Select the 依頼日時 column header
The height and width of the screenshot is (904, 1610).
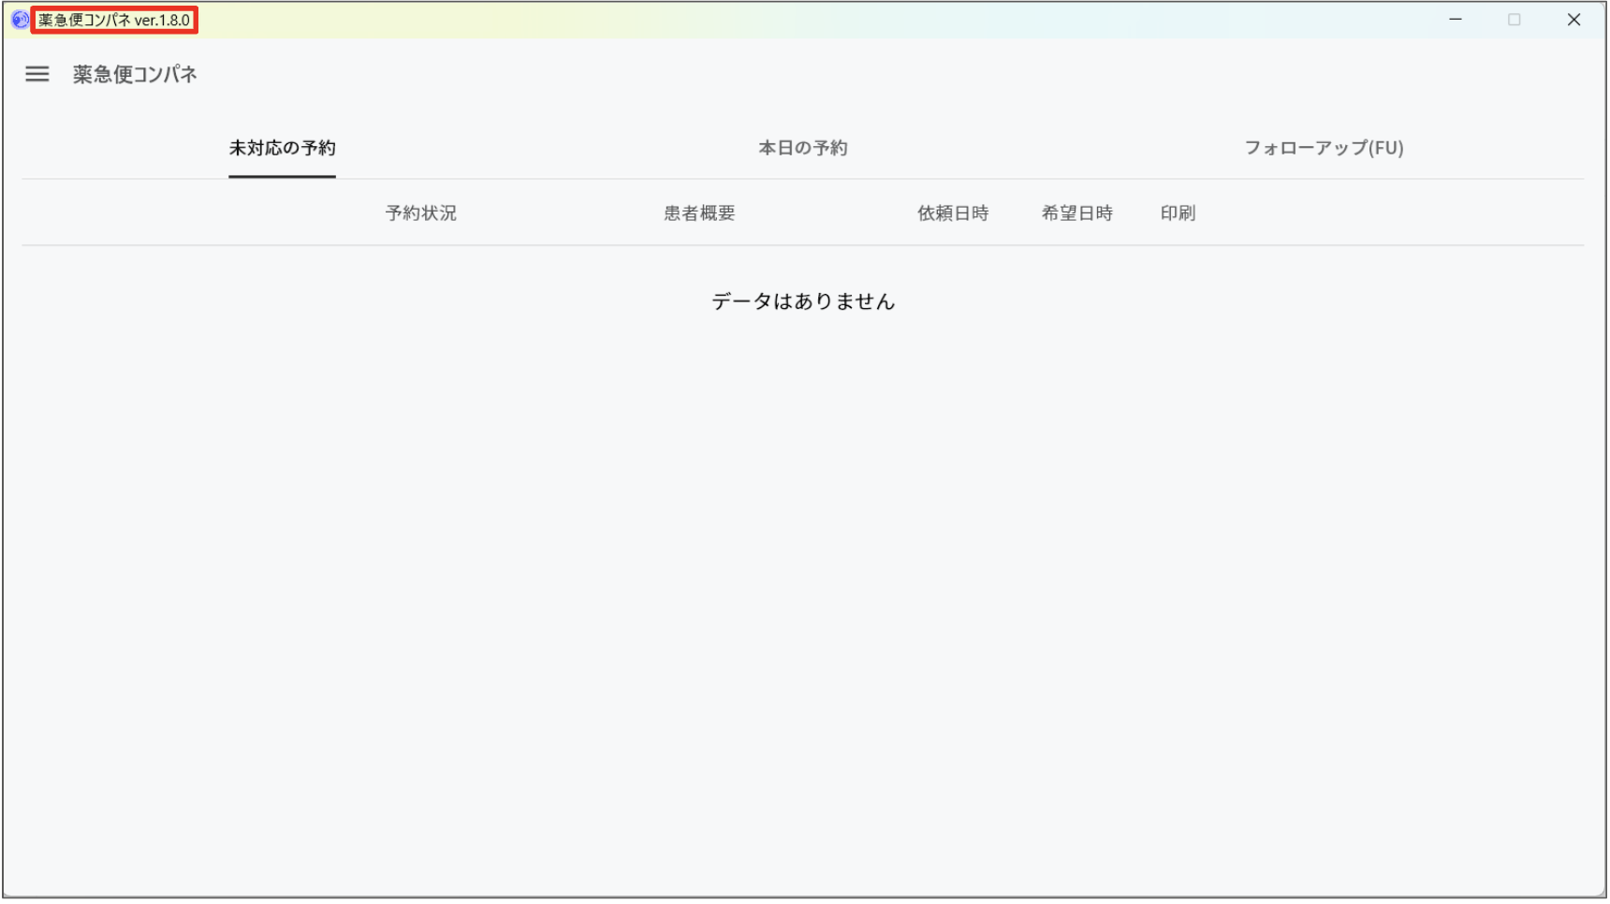[x=954, y=212]
